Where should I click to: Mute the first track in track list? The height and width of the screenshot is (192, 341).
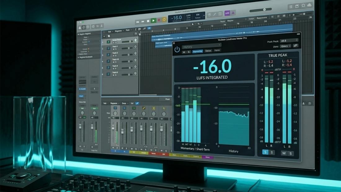(113, 43)
